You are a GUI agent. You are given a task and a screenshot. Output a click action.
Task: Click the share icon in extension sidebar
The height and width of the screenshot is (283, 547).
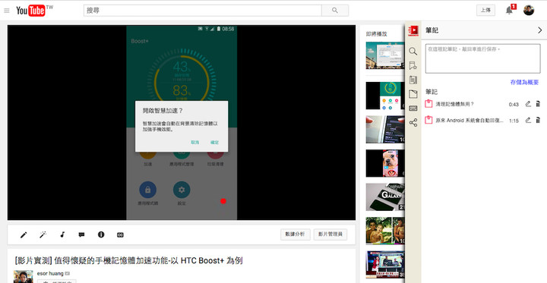coord(413,123)
